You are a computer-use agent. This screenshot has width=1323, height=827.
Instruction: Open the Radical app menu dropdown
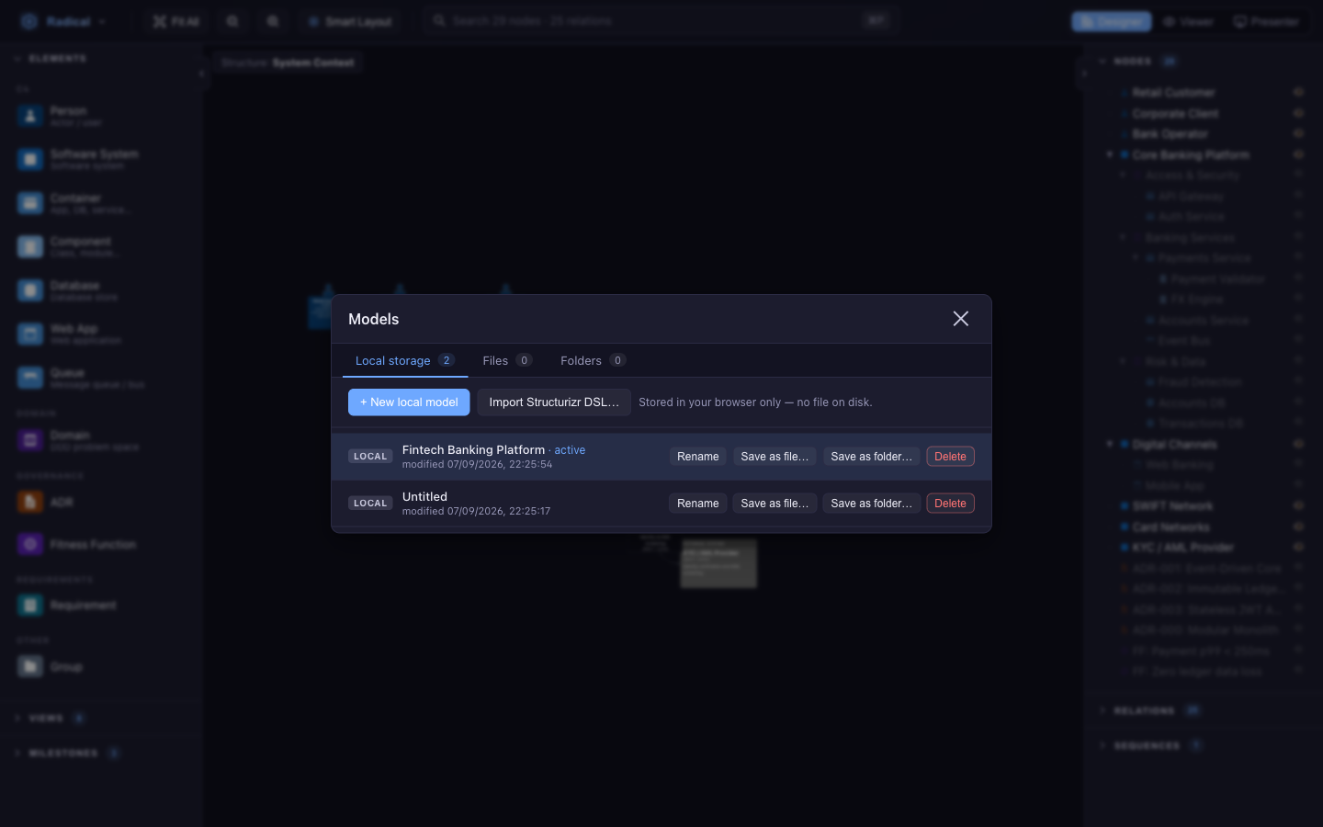(x=64, y=21)
